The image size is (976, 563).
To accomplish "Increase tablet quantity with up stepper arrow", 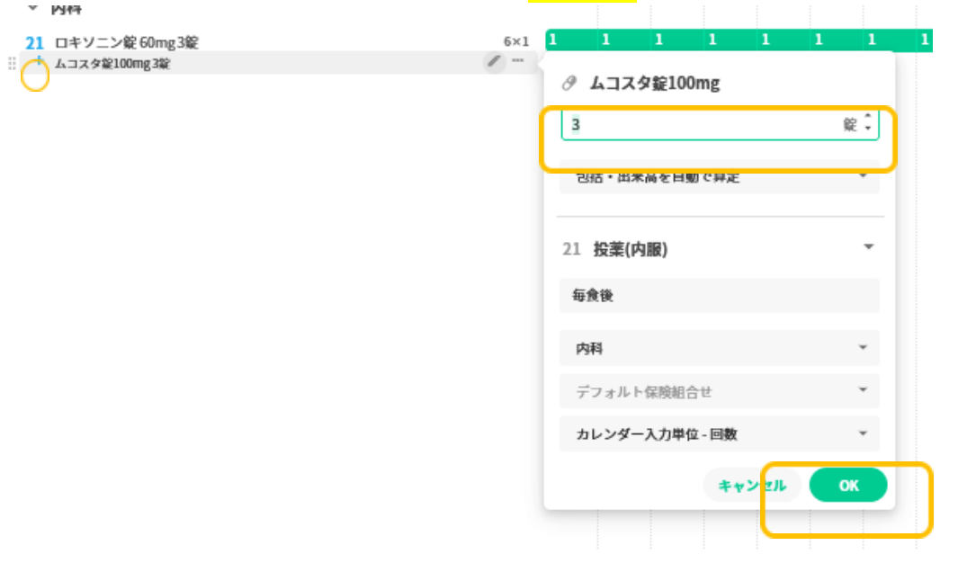I will click(868, 116).
